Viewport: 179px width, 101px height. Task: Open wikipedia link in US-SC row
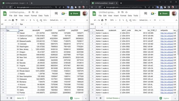(167, 93)
